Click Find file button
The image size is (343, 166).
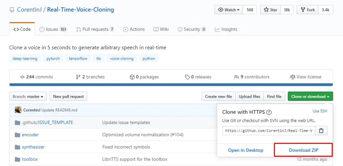point(274,96)
